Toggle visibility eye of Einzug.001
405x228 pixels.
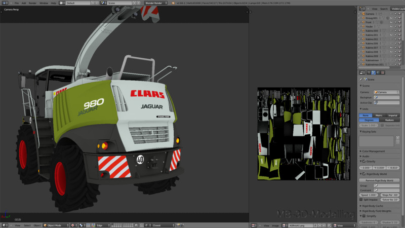391,18
